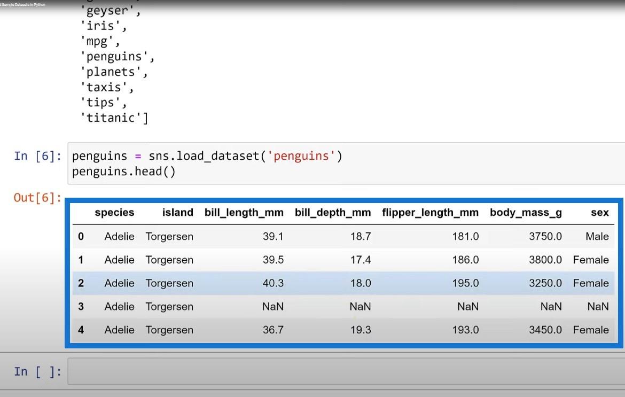Click 'Adelie' in row 4

point(119,330)
